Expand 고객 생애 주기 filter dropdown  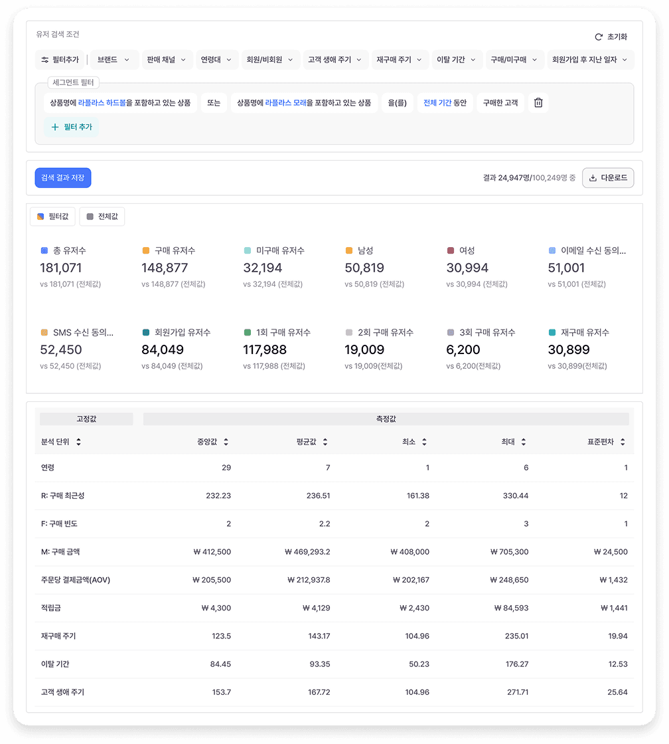click(x=335, y=60)
